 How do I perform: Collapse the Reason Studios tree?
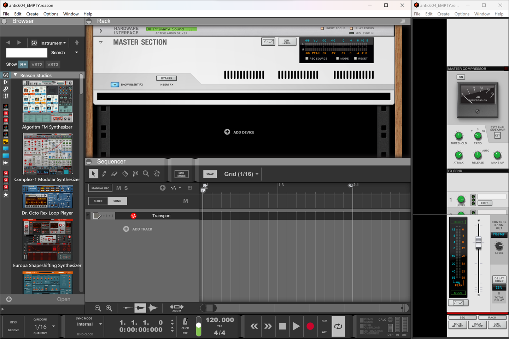tap(15, 75)
